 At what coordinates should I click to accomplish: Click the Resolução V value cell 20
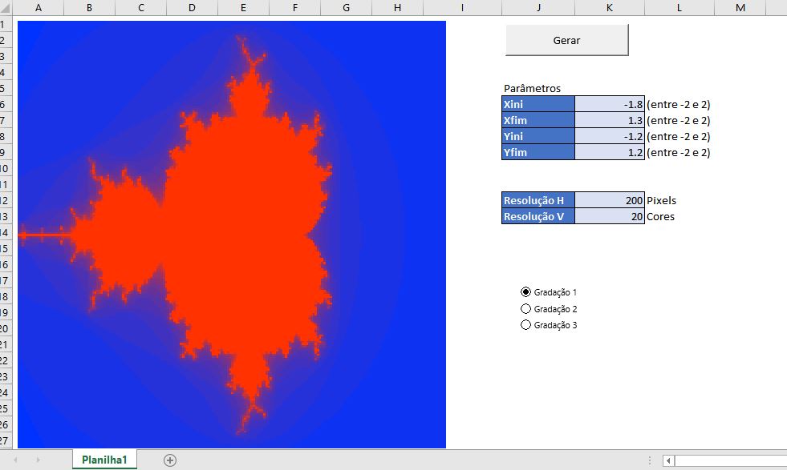[609, 216]
